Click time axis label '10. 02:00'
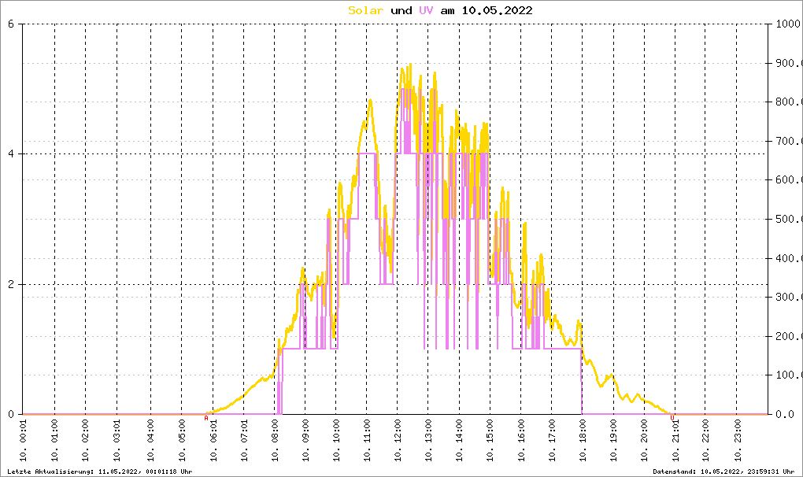 click(86, 440)
